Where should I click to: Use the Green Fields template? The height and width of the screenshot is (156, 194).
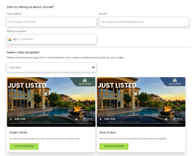[x=24, y=146]
